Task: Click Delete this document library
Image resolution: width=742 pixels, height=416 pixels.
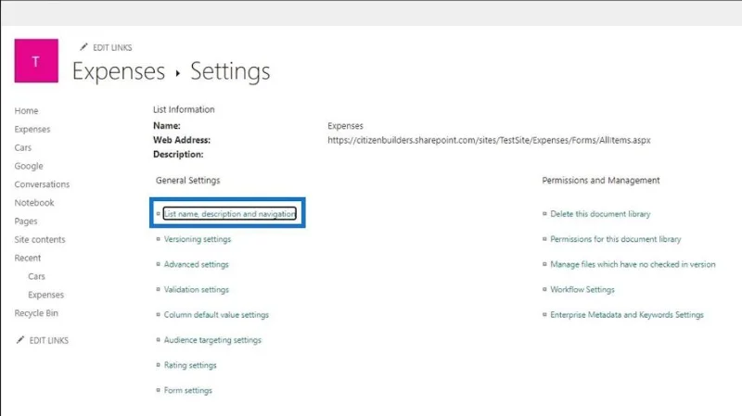Action: (600, 214)
